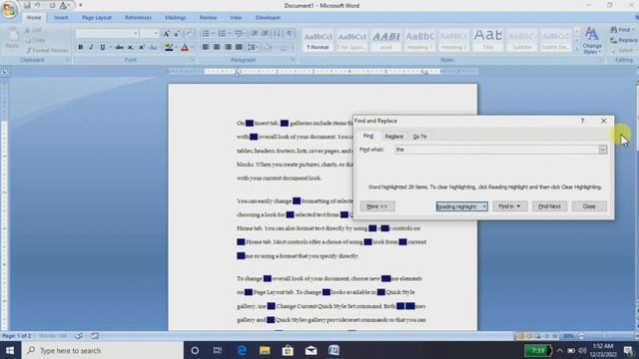
Task: Open the Review ribbon tab
Action: [208, 18]
